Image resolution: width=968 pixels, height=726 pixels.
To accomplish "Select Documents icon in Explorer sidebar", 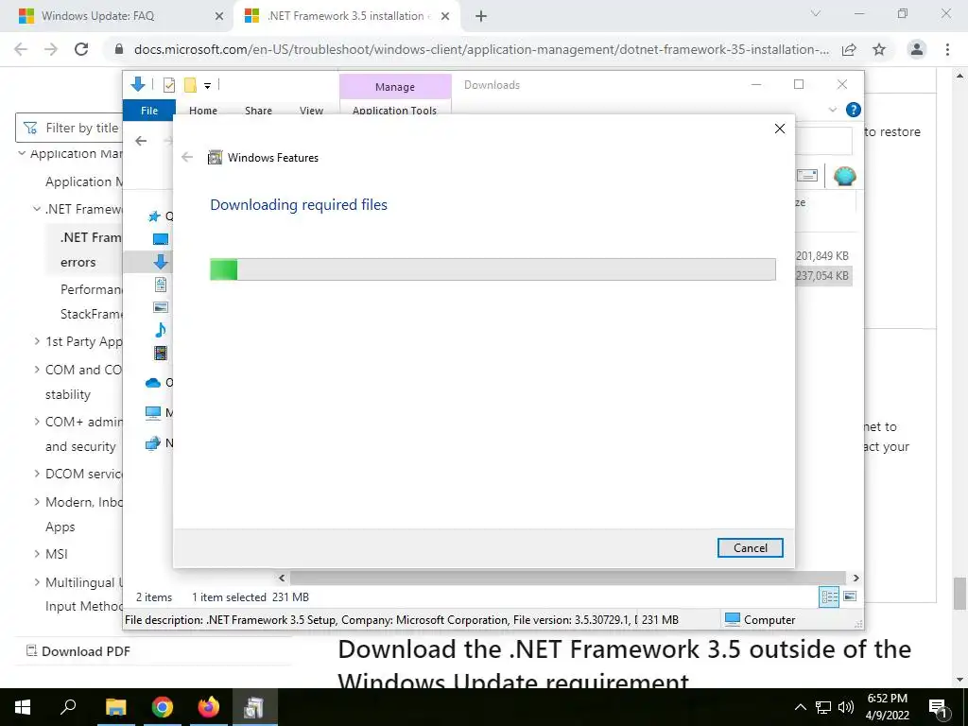I will tap(161, 285).
